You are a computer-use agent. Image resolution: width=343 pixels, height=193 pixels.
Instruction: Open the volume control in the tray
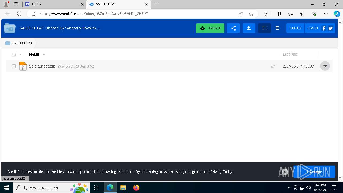[x=308, y=188]
